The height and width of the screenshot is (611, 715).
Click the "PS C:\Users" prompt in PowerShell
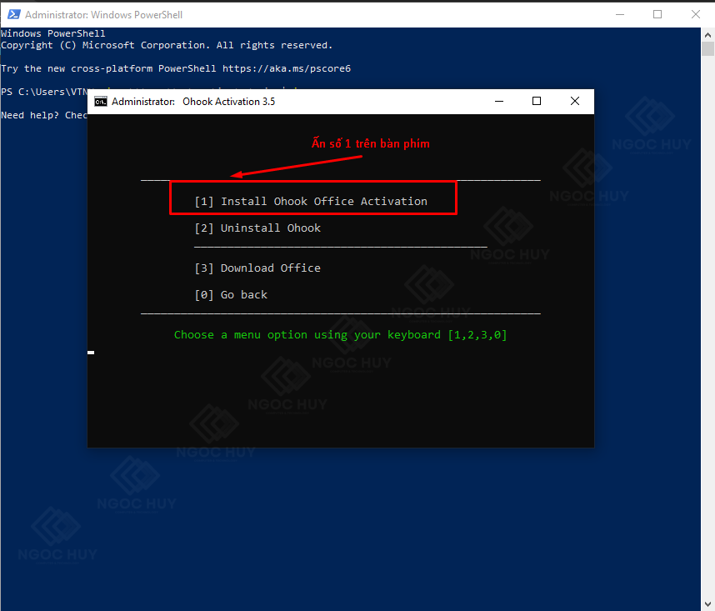pyautogui.click(x=44, y=92)
